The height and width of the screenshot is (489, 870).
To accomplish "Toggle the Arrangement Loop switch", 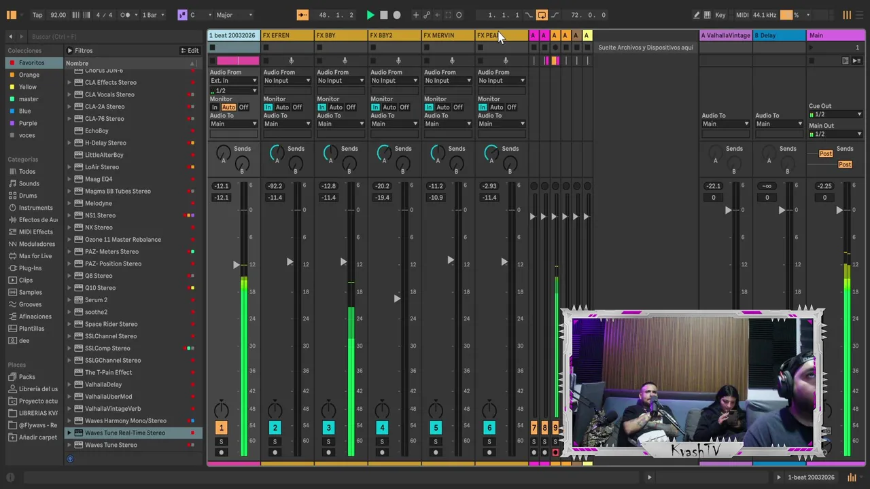I will point(542,15).
